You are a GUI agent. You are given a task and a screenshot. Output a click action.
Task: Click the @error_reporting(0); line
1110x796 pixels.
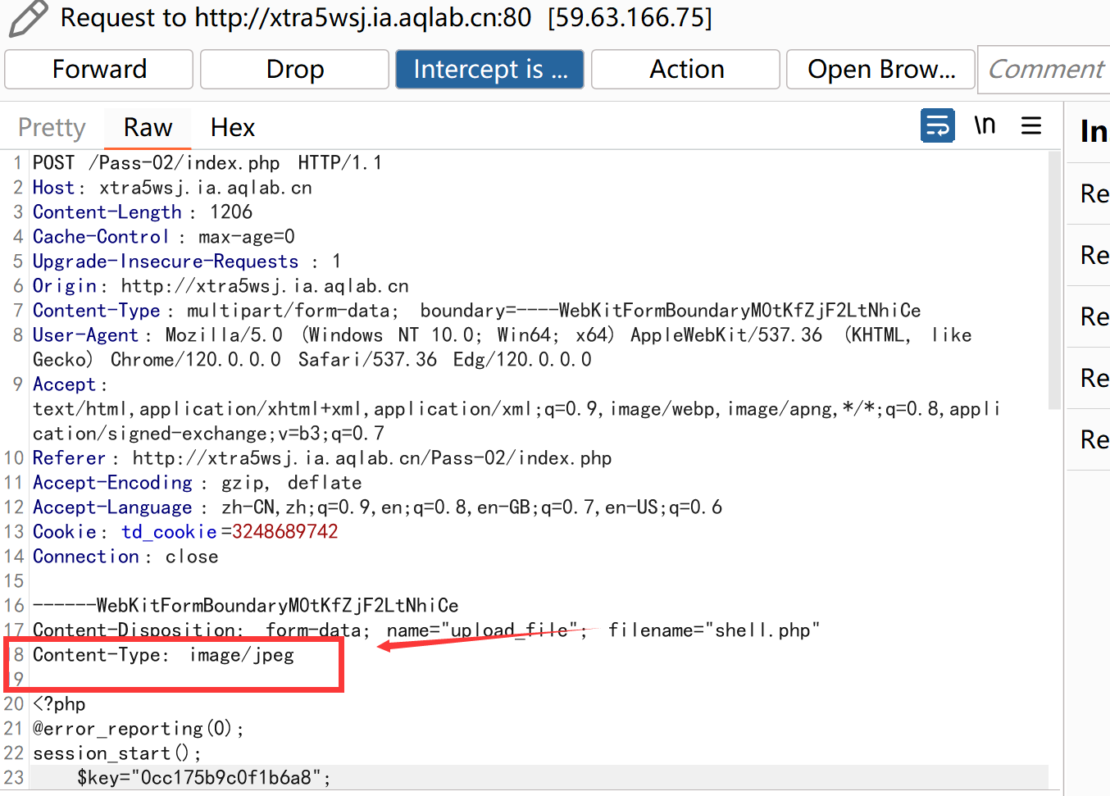(138, 729)
